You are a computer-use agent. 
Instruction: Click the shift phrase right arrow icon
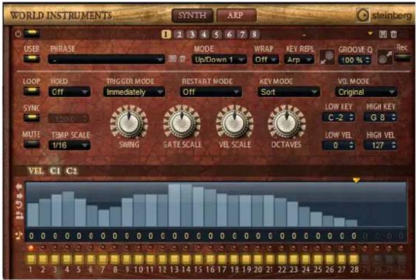point(20,196)
